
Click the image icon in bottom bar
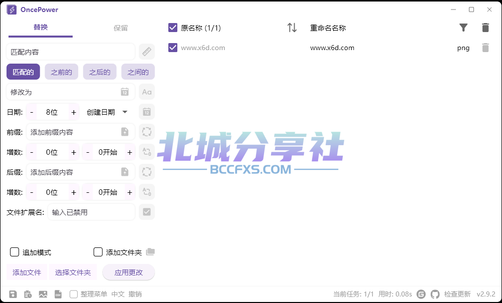coord(43,294)
